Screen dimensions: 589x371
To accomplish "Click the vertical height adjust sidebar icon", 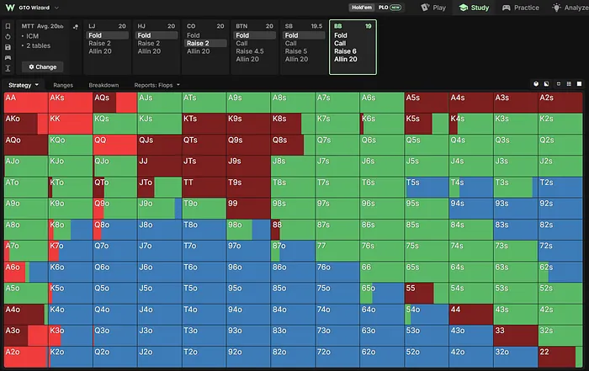I will 8,68.
